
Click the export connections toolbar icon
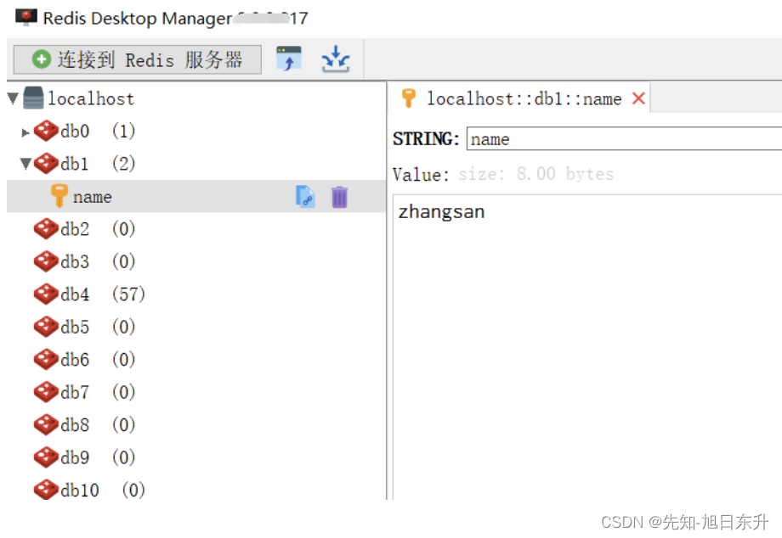(x=336, y=59)
